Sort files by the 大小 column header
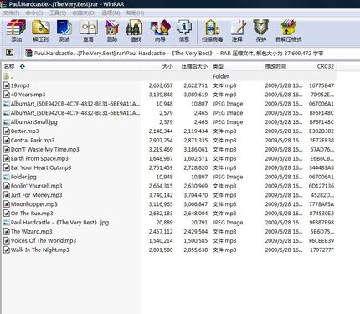Image resolution: width=360 pixels, height=314 pixels. [167, 66]
